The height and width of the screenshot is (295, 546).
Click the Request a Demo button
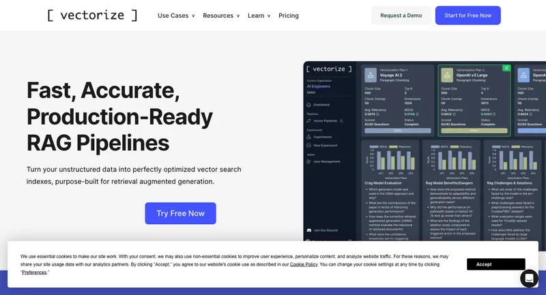pyautogui.click(x=401, y=16)
